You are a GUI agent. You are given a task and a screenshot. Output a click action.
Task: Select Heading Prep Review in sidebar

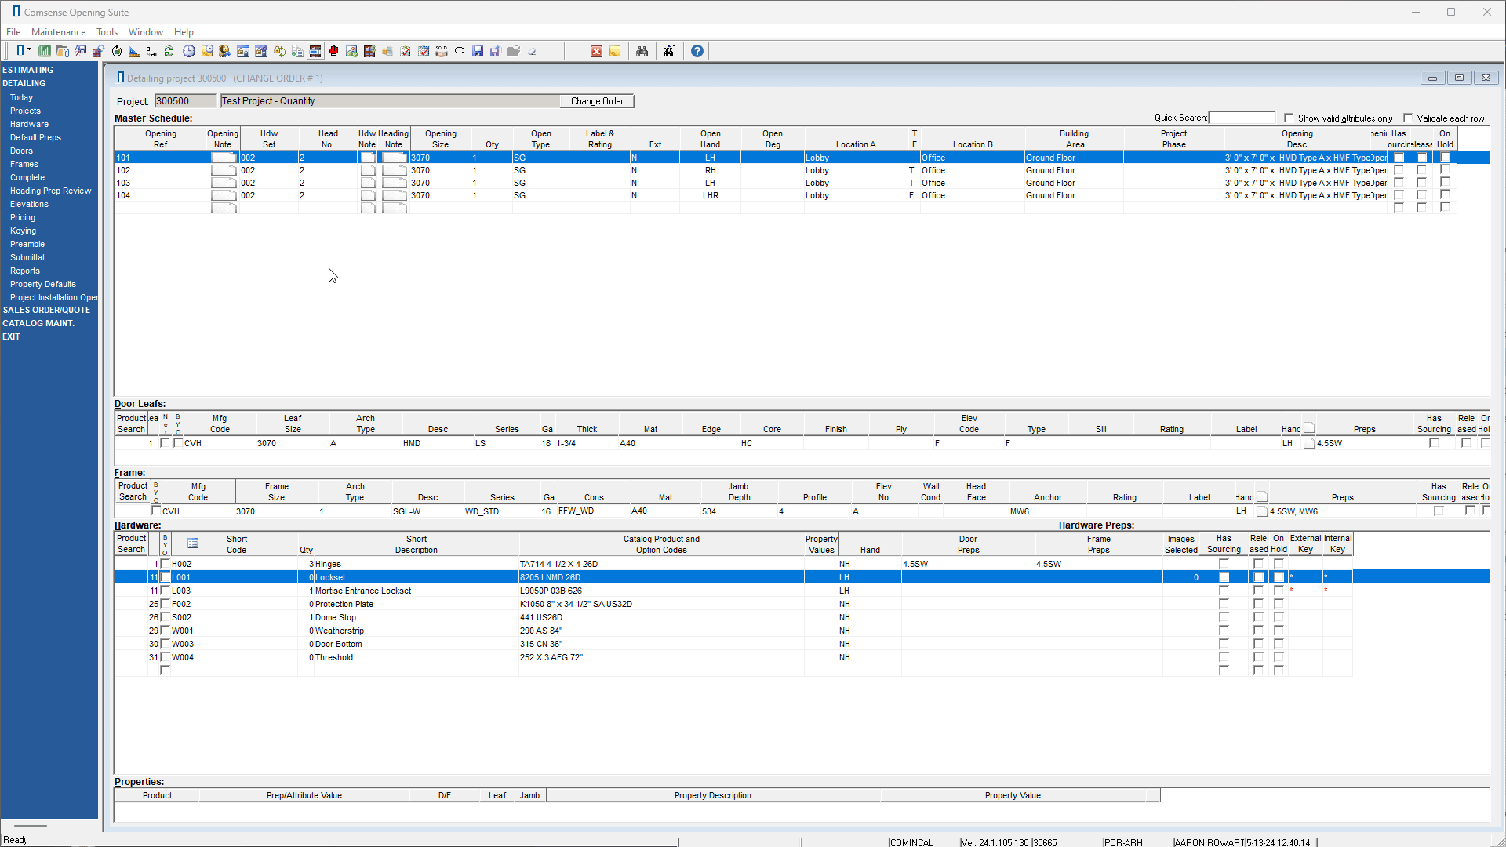50,191
